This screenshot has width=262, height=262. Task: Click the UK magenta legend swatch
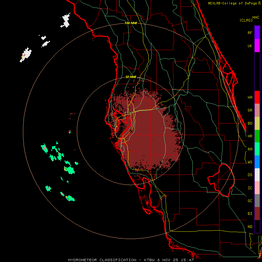(257, 46)
